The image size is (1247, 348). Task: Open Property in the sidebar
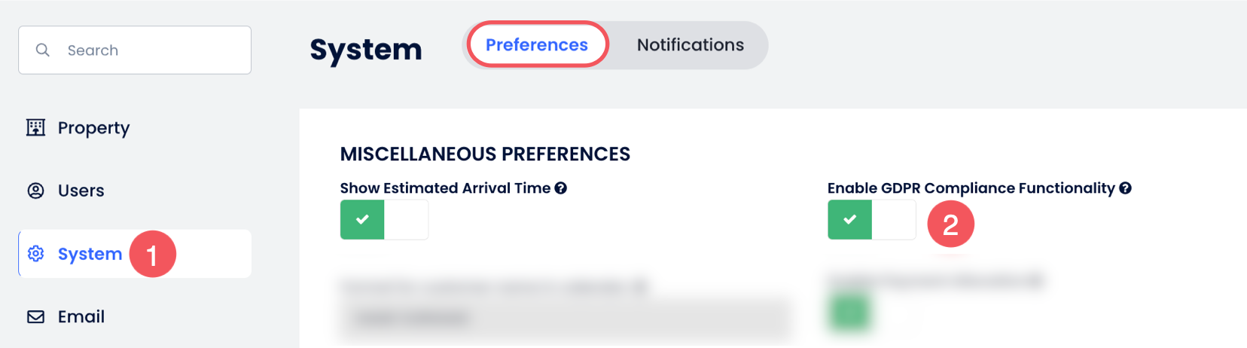93,128
